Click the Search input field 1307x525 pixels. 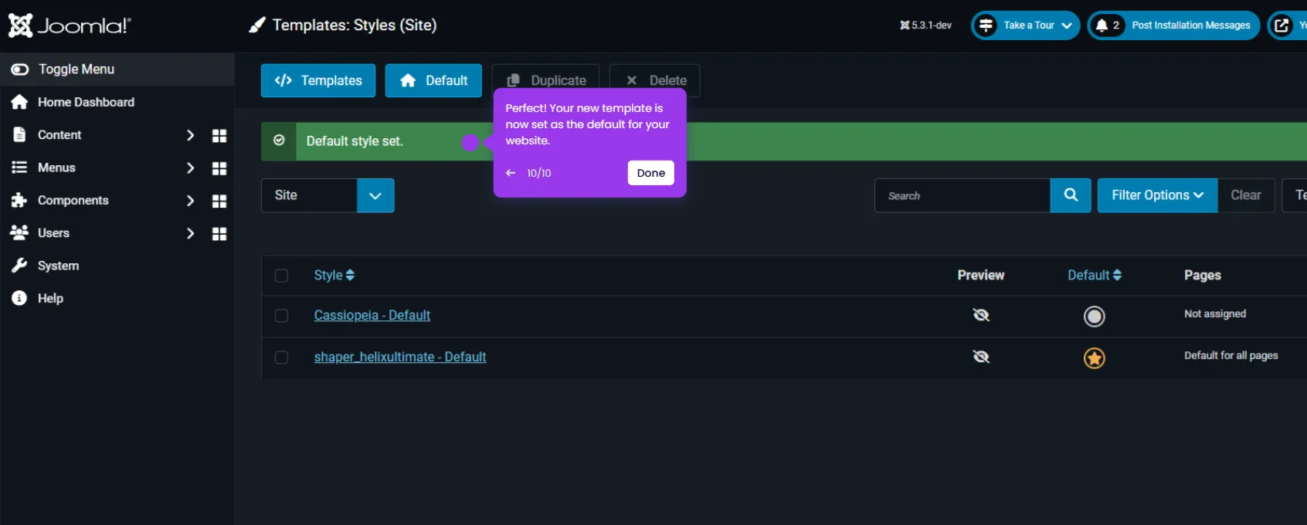(x=962, y=195)
